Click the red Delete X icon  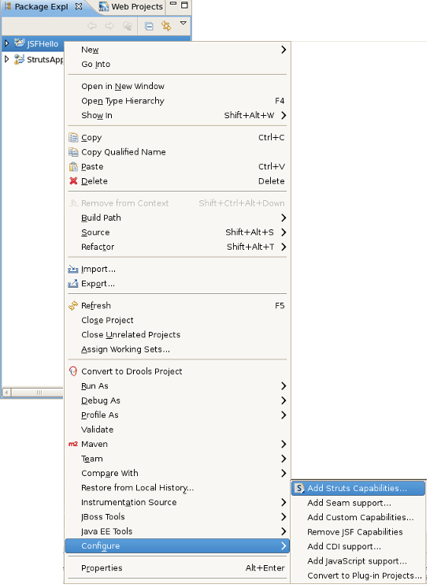point(73,181)
